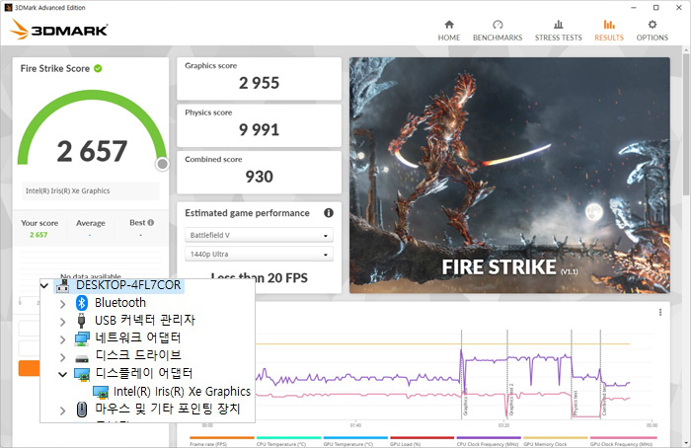Open the BENCHMARKS tab
Screen dimensions: 691x448
[x=498, y=31]
